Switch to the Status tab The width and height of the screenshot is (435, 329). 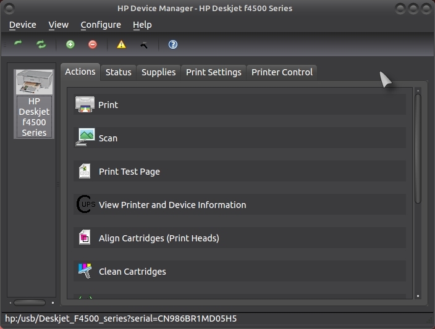tap(119, 72)
